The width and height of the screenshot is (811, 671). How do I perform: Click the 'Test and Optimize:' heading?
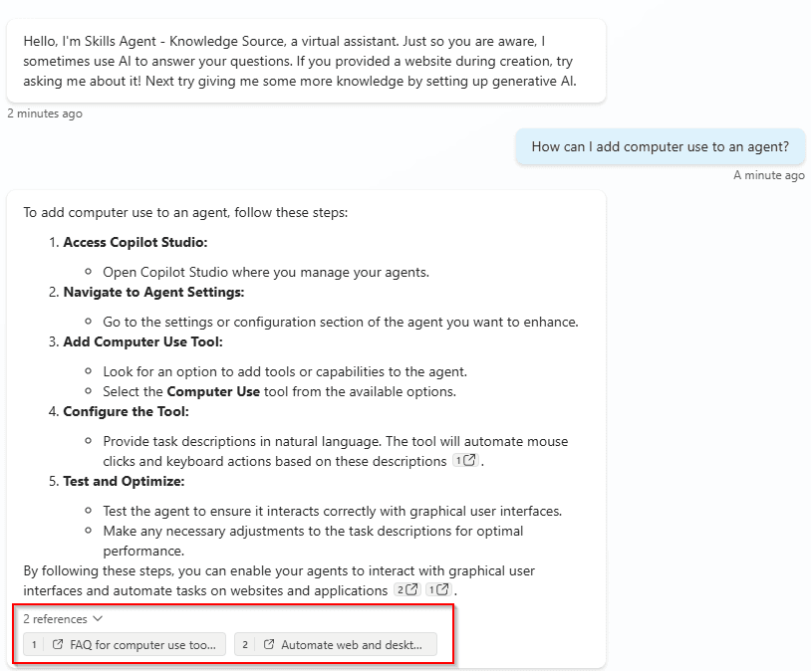[124, 481]
